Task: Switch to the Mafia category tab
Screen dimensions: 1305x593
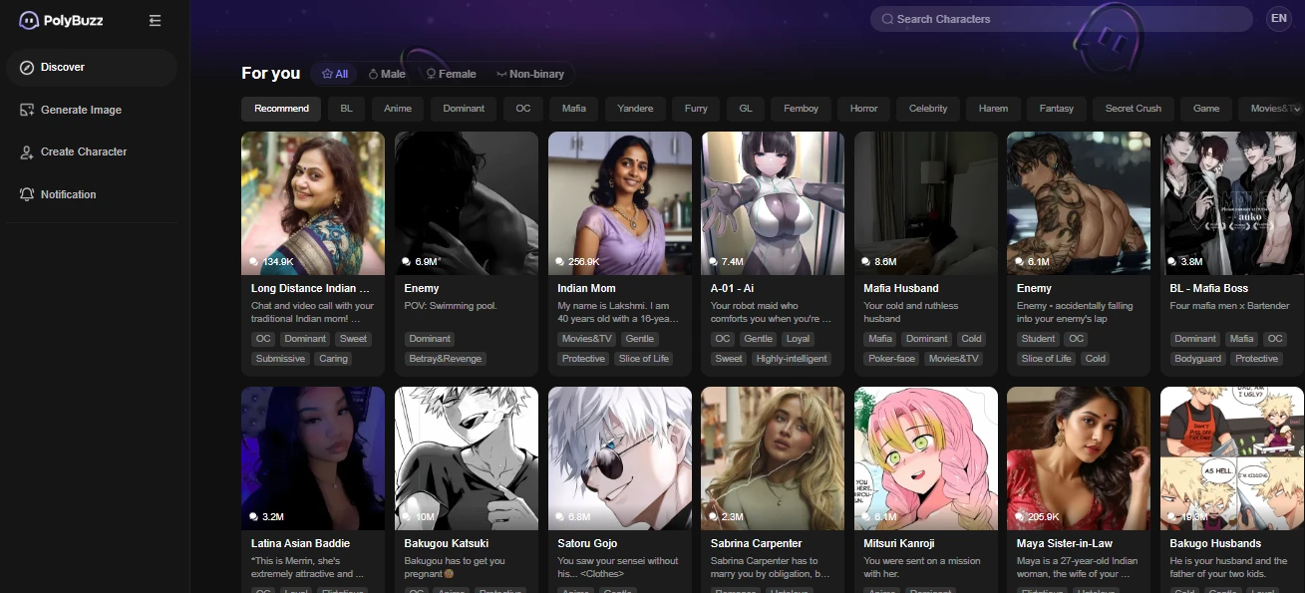Action: coord(574,109)
